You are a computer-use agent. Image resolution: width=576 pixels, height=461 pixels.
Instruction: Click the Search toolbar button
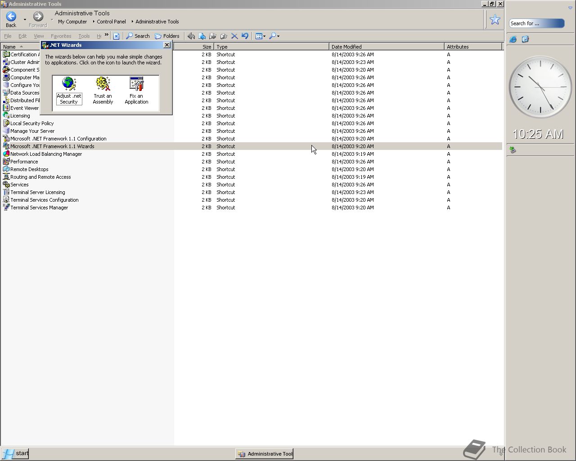tap(138, 36)
